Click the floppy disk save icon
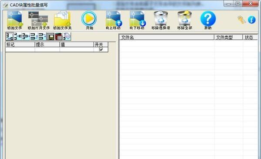261x159 pixels. [x=50, y=36]
